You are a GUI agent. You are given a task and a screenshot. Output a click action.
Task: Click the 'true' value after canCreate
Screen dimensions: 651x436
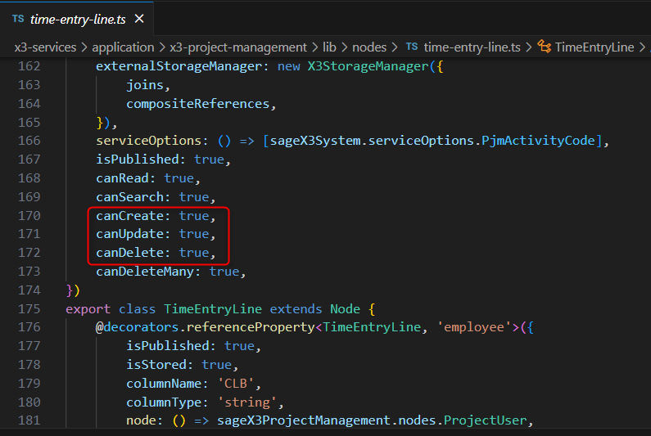(194, 216)
